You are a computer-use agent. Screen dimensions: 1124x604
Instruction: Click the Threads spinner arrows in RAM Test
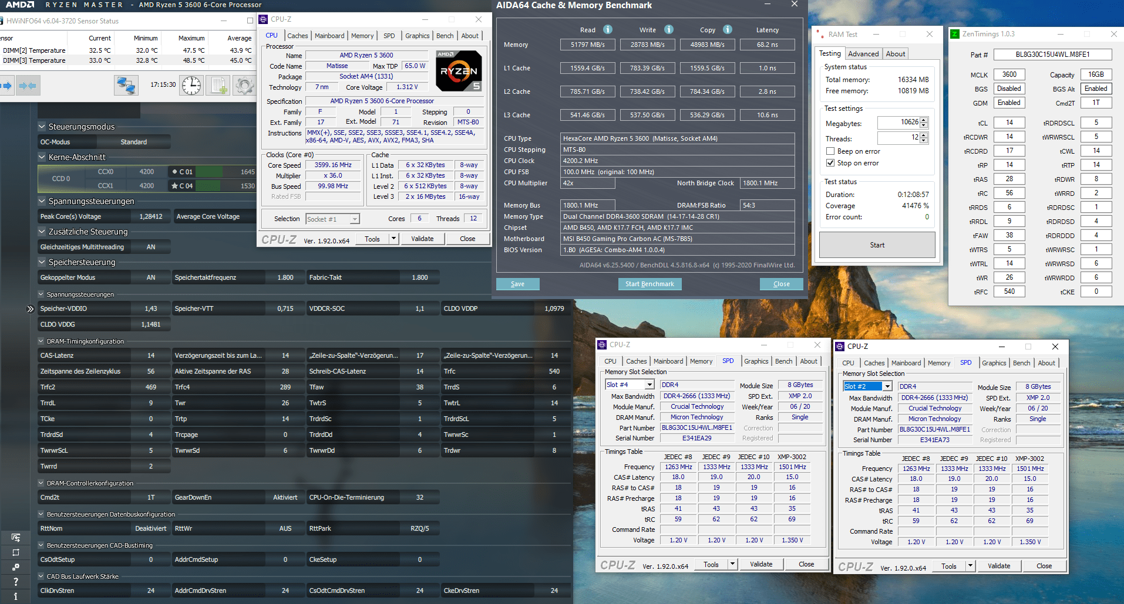[x=924, y=138]
